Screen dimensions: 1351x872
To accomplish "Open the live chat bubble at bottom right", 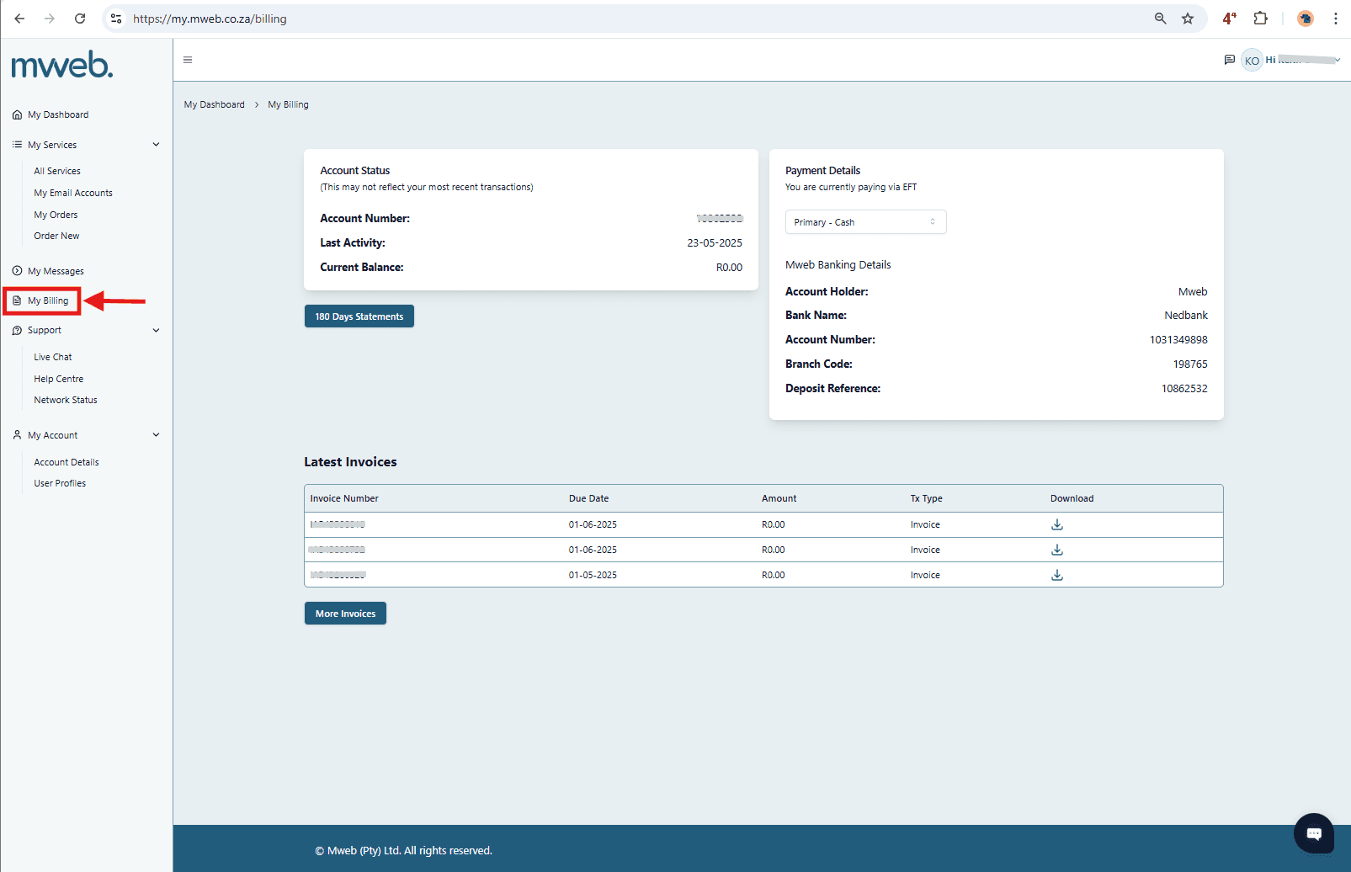I will pyautogui.click(x=1313, y=833).
